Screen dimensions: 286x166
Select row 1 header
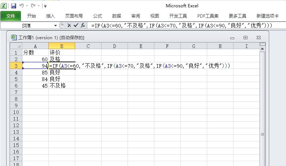(16, 52)
